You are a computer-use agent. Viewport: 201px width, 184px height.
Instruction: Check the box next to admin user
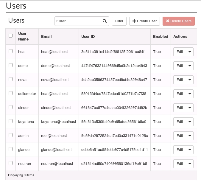(x=11, y=135)
